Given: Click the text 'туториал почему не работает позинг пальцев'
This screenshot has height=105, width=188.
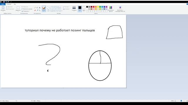Looking at the screenshot, I should 60,30.
